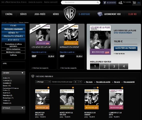Image resolution: width=142 pixels, height=120 pixels.
Task: Select best seller number 3
Action: click(114, 66)
